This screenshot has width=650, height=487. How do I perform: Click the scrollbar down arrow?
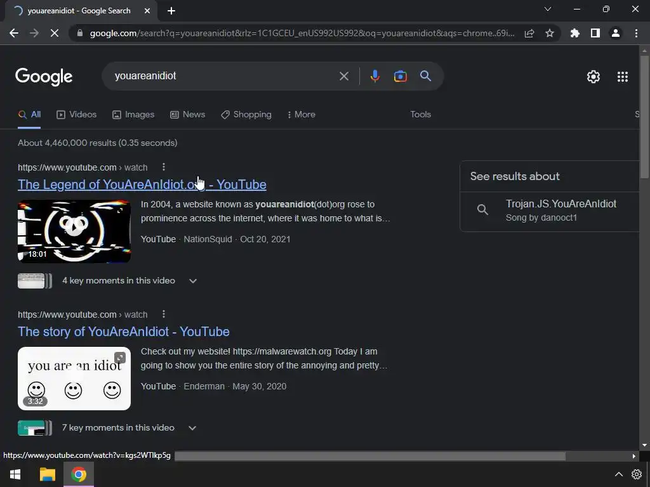pos(644,445)
